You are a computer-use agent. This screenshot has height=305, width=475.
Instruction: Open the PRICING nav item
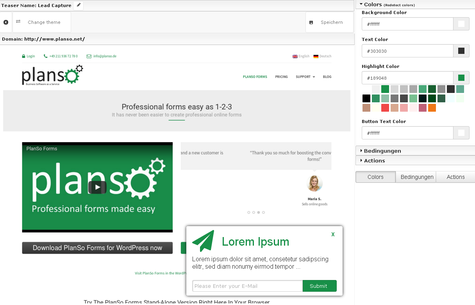tap(281, 77)
